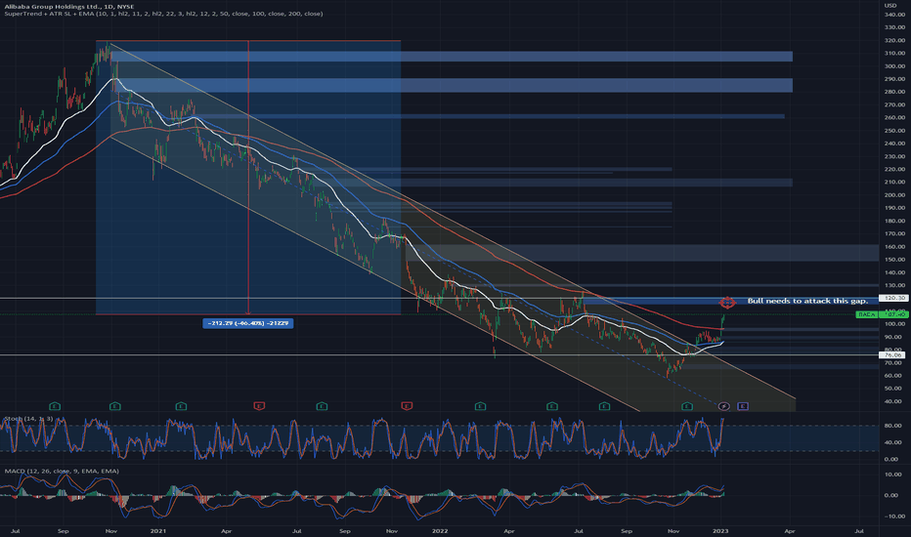Click the red earnings marker near May 2021
911x537 pixels.
(x=259, y=406)
